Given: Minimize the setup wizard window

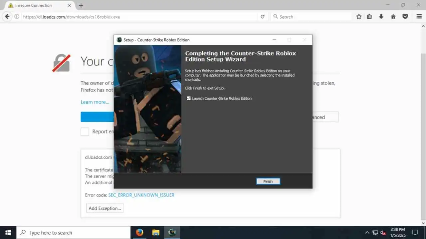Looking at the screenshot, I should click(x=274, y=40).
